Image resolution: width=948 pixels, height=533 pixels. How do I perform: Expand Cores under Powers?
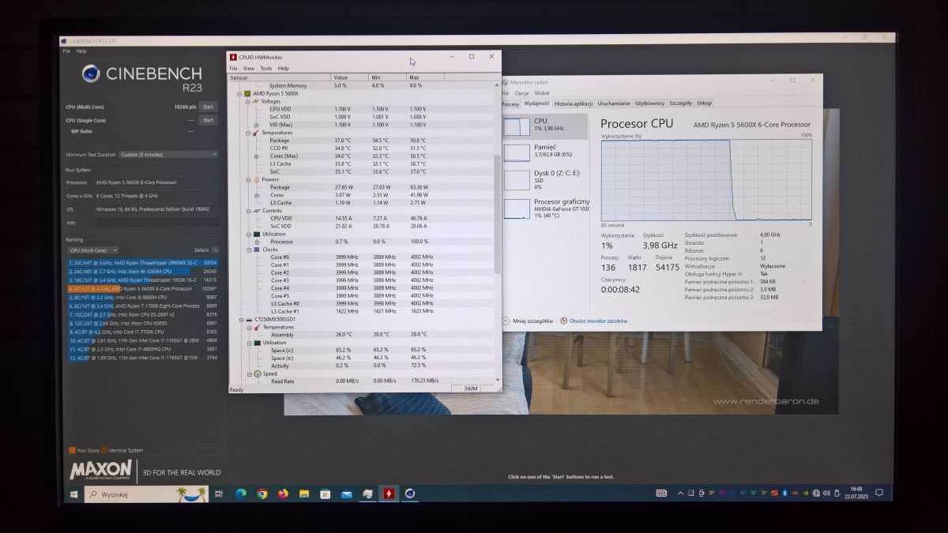point(256,195)
